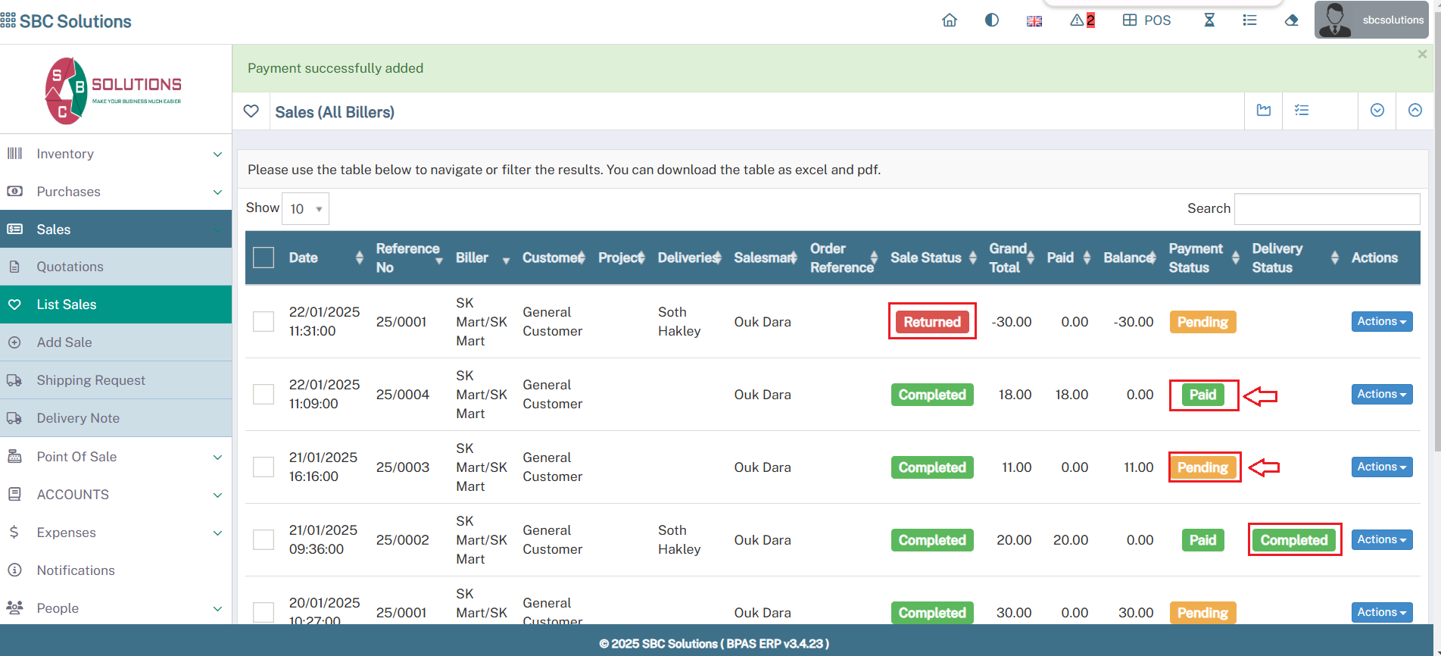Open the Show entries count dropdown
Viewport: 1441px width, 656px height.
(x=306, y=209)
